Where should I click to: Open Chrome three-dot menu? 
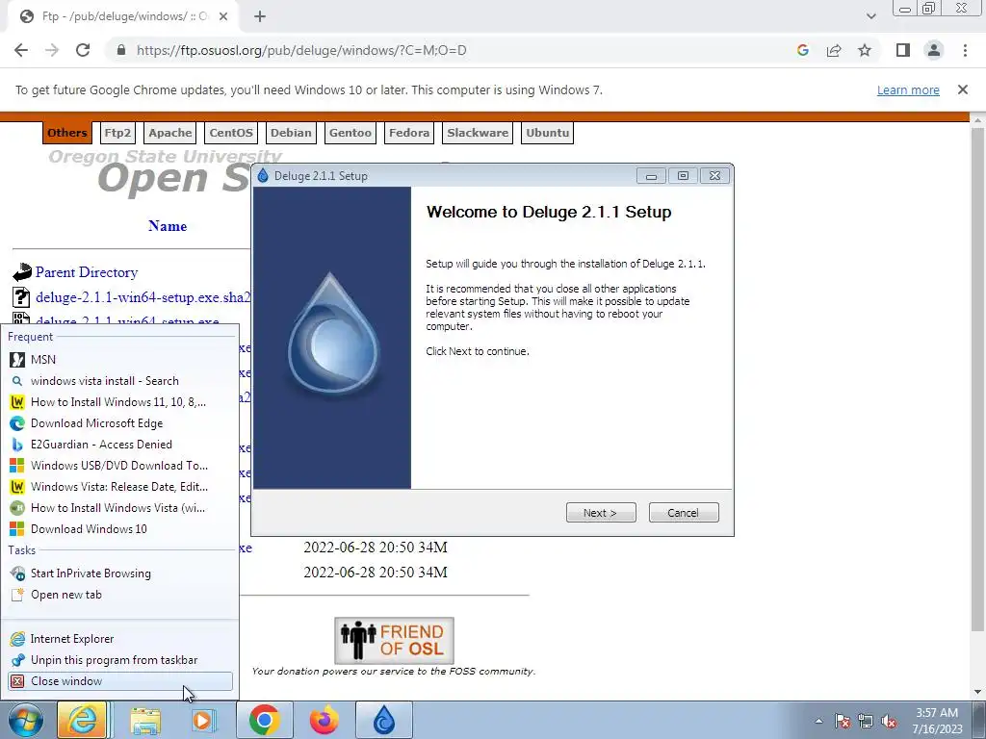click(x=965, y=50)
